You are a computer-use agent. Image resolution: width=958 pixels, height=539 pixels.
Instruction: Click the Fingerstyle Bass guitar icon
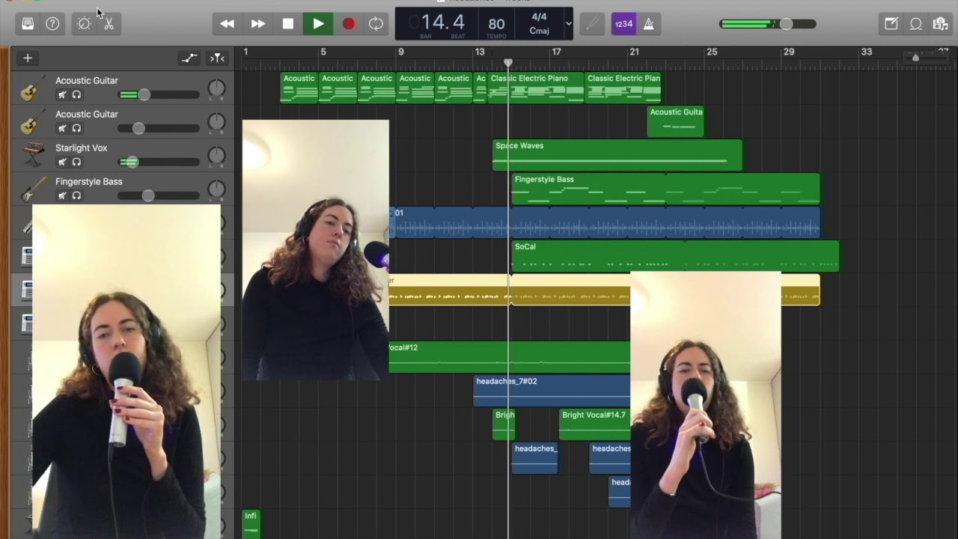33,189
